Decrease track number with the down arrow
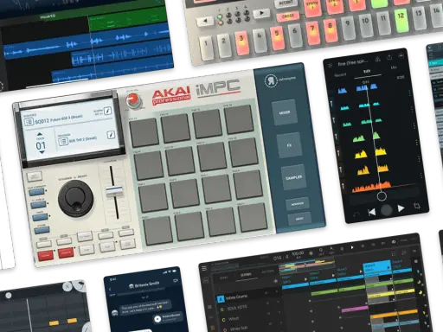443x332 pixels. click(42, 152)
